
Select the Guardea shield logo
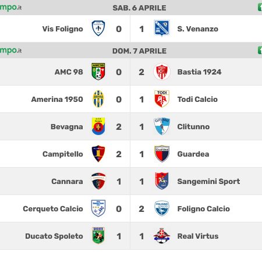[162, 154]
